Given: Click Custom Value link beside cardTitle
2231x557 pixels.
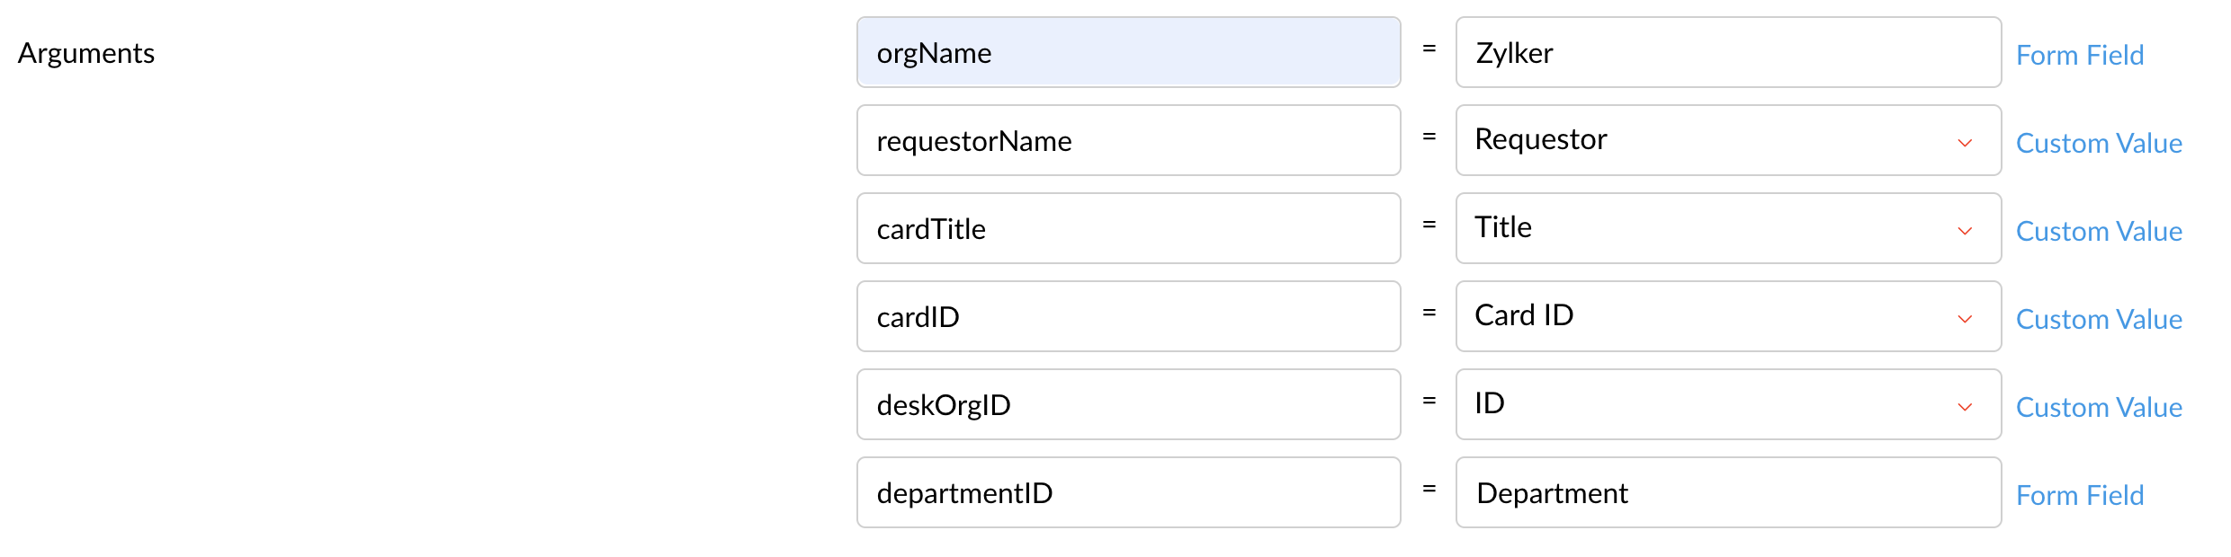Looking at the screenshot, I should [2099, 231].
